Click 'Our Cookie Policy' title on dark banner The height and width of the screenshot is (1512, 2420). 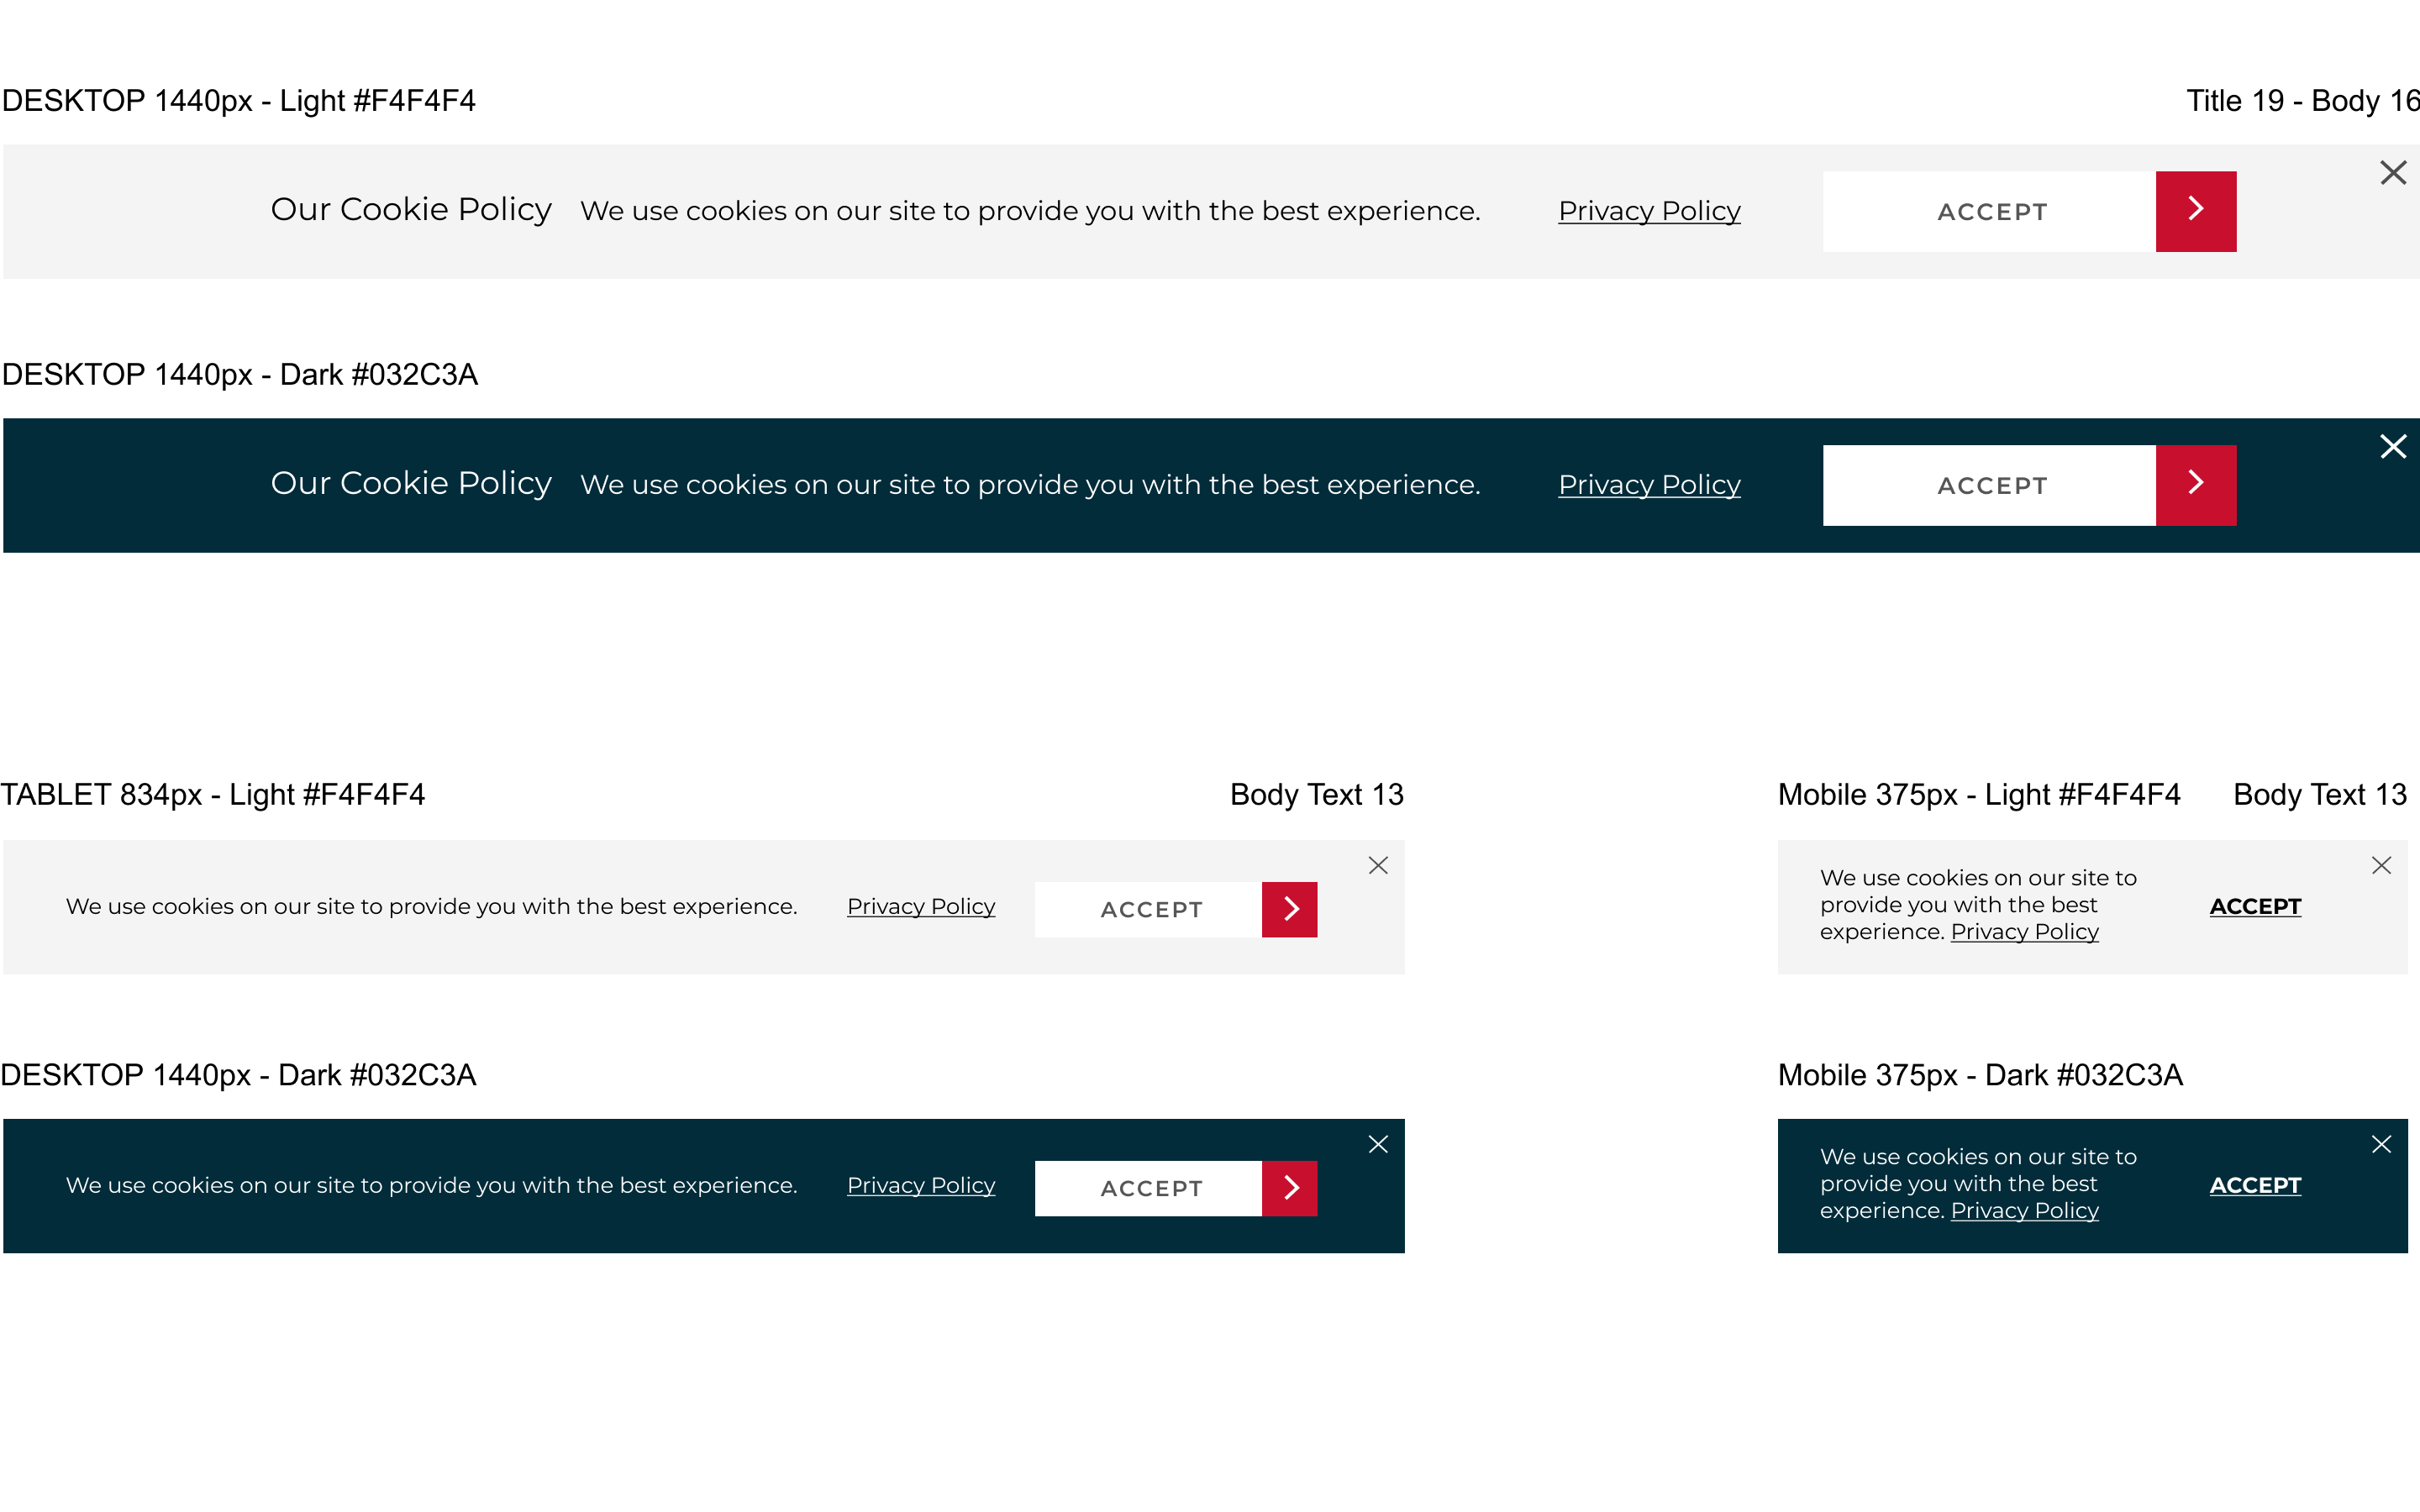[x=411, y=483]
